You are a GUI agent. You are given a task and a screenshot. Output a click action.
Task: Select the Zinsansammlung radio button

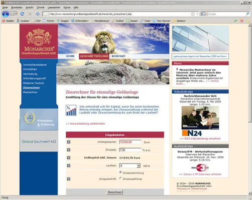120,172
